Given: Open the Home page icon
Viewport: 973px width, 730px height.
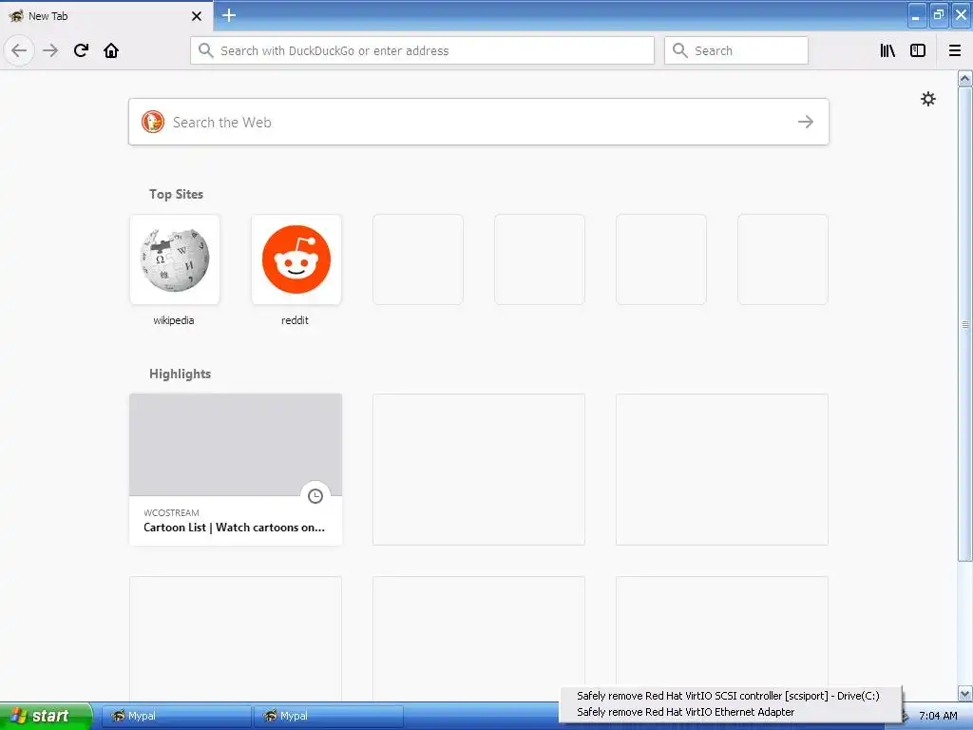Looking at the screenshot, I should tap(111, 50).
